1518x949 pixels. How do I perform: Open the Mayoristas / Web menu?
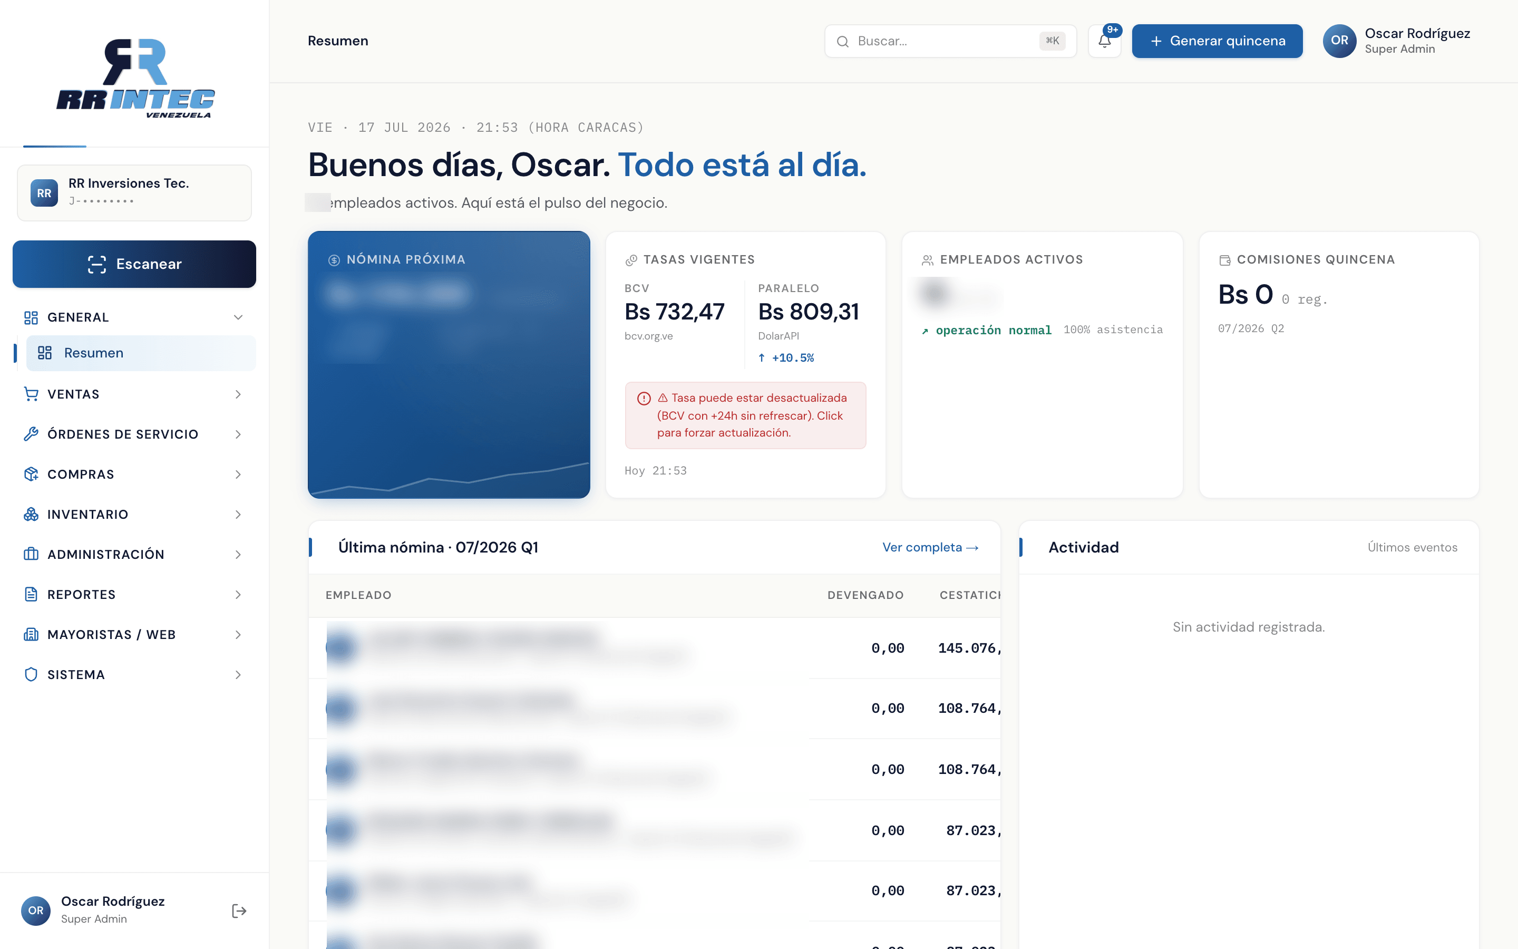click(x=134, y=635)
